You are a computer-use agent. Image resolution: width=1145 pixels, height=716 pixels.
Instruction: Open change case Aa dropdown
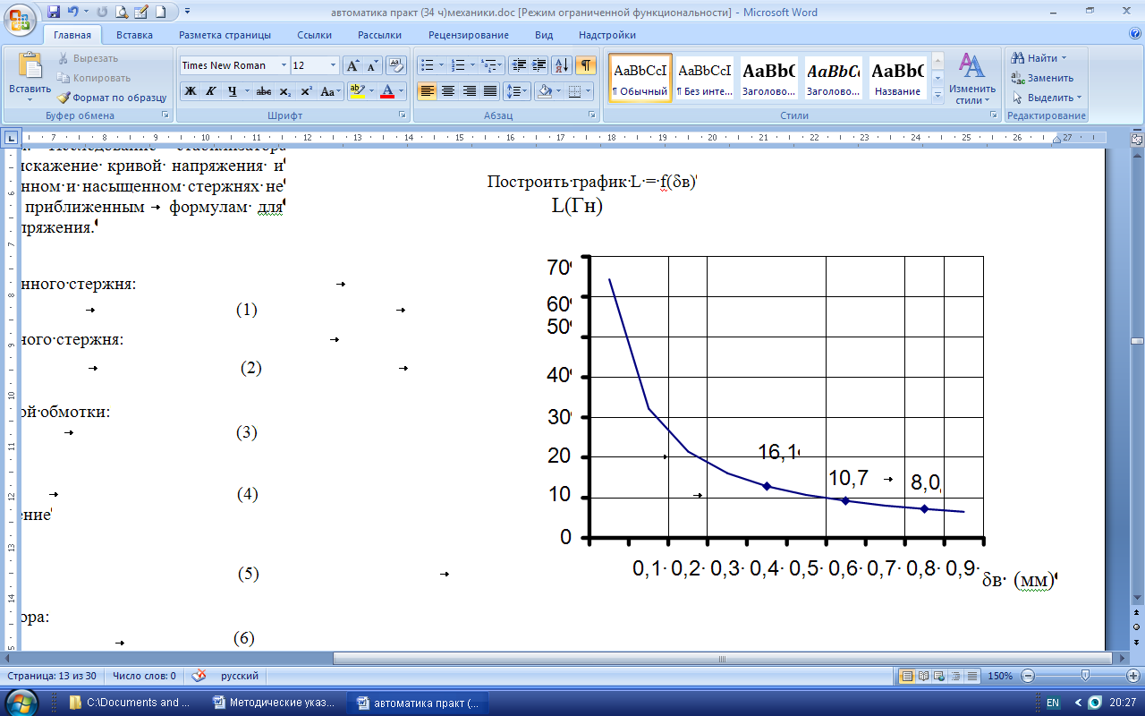click(x=332, y=91)
